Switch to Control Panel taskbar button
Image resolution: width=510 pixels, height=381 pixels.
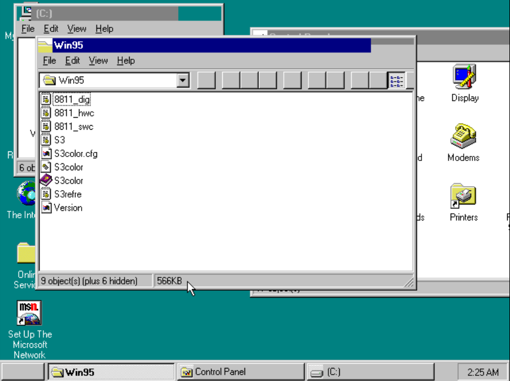click(241, 372)
